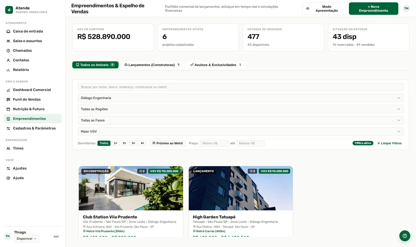Click the sair logout link
This screenshot has height=247, width=416.
(56, 236)
